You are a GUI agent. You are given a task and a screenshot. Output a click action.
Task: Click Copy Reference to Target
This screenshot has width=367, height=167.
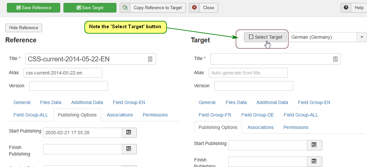[158, 8]
